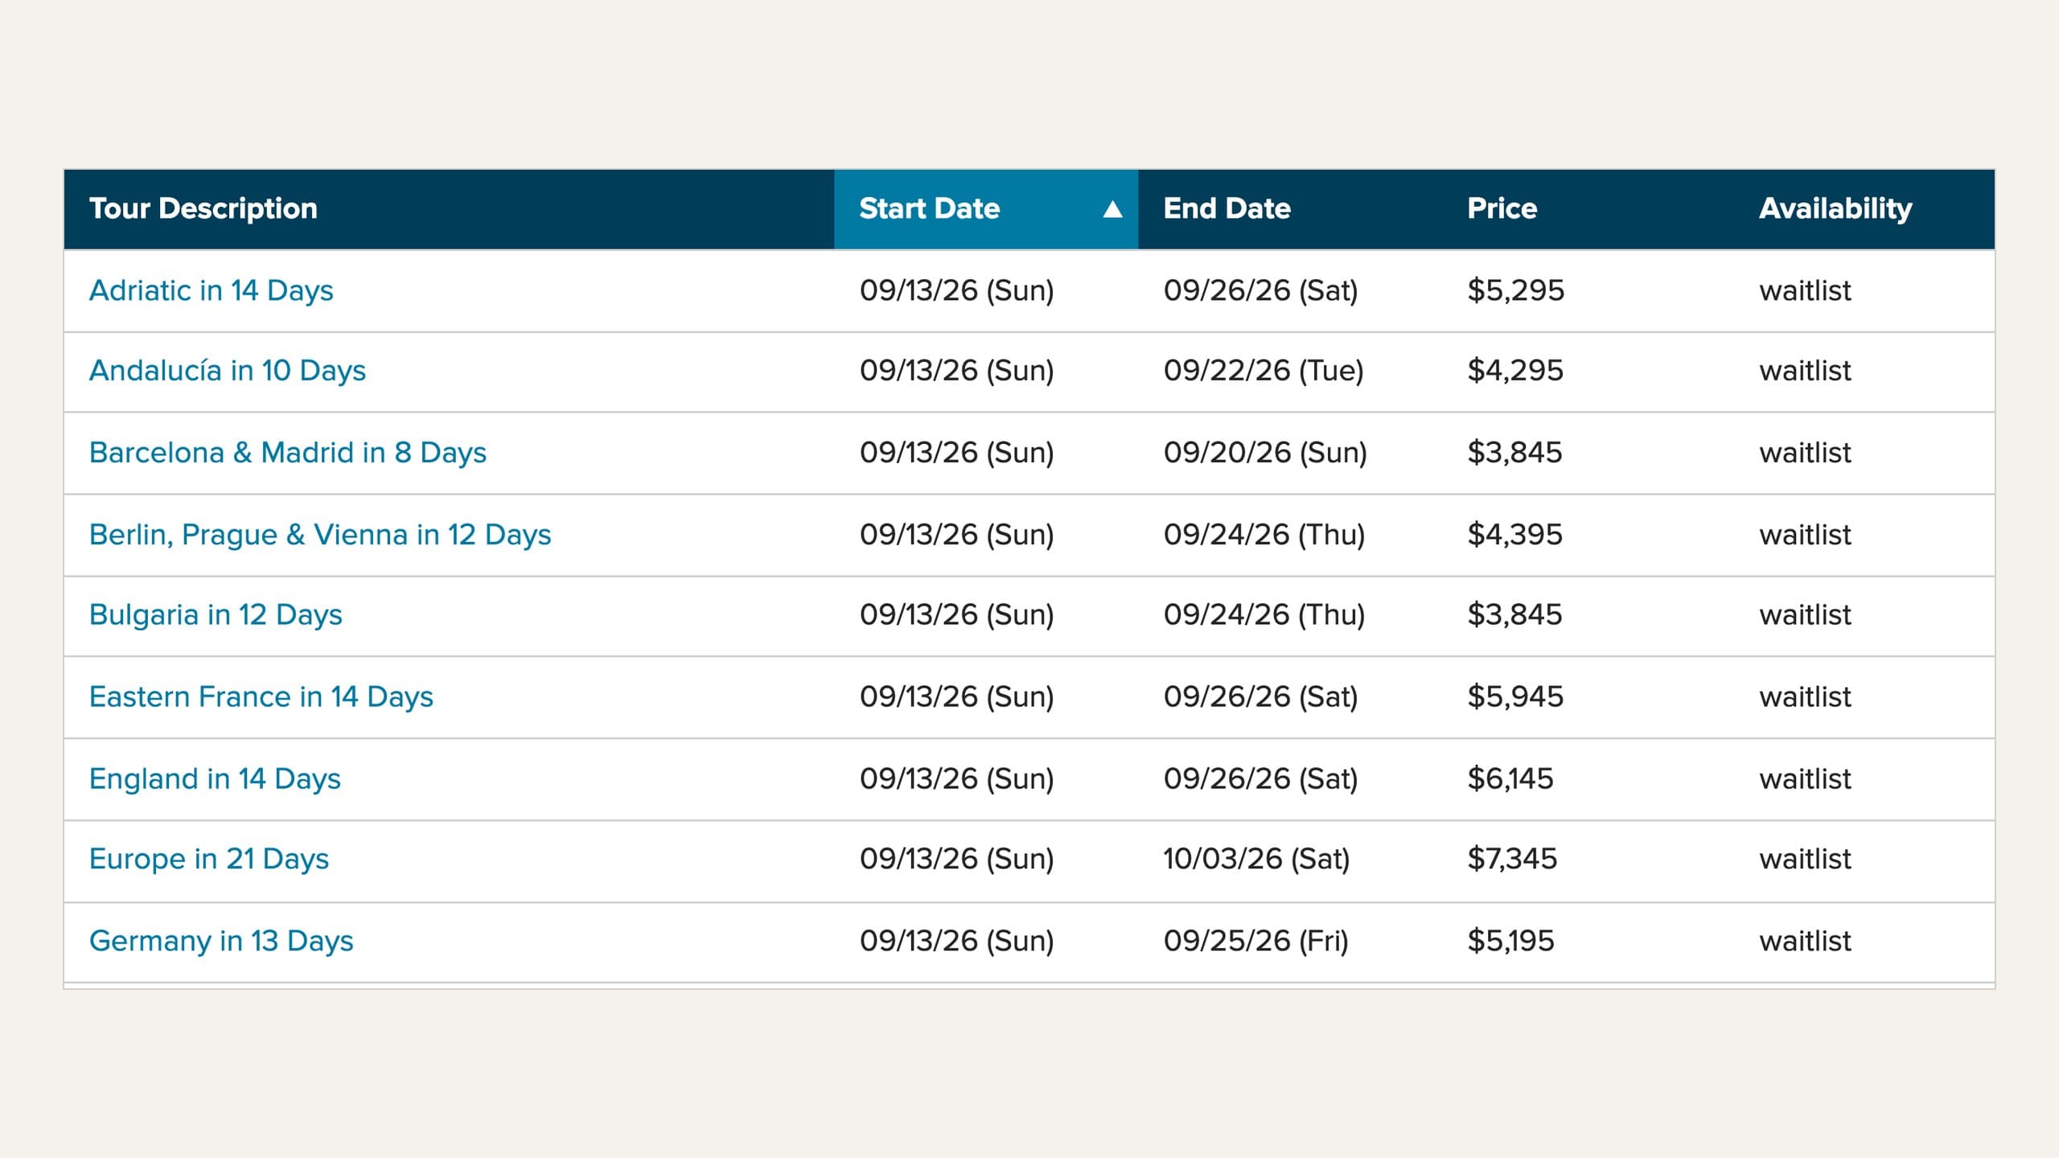The height and width of the screenshot is (1158, 2059).
Task: Click the $5,195 price for Germany tour
Action: pos(1510,942)
